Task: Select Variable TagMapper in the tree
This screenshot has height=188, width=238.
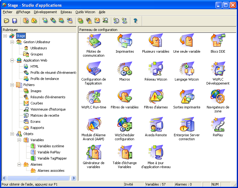Action: pos(52,158)
